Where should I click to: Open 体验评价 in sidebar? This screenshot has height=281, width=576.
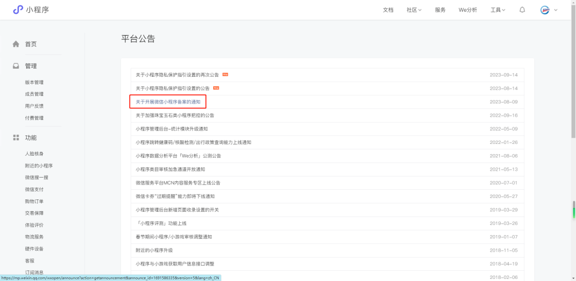(34, 225)
